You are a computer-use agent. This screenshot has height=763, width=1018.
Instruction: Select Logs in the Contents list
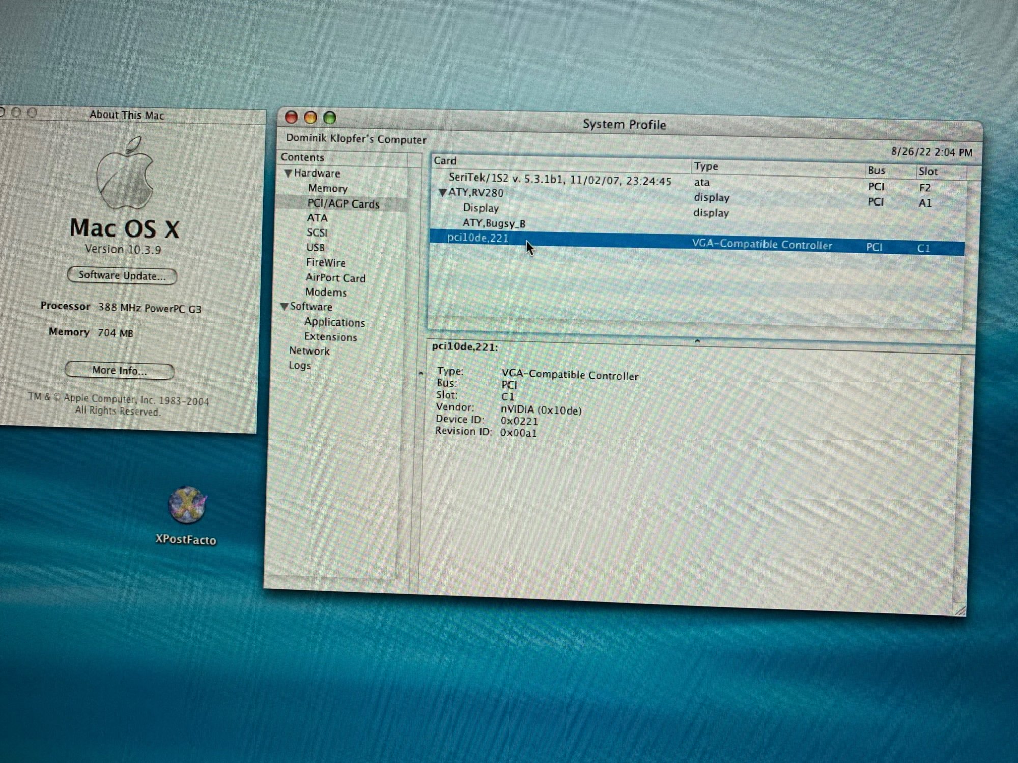click(x=300, y=365)
